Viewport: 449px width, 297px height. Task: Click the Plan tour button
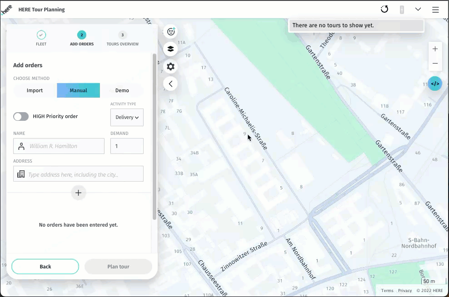118,267
